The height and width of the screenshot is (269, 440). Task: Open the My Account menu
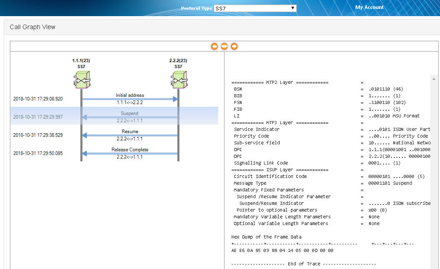coord(369,7)
